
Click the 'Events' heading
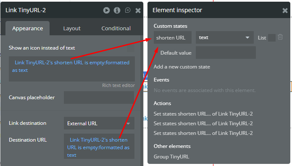[161, 80]
